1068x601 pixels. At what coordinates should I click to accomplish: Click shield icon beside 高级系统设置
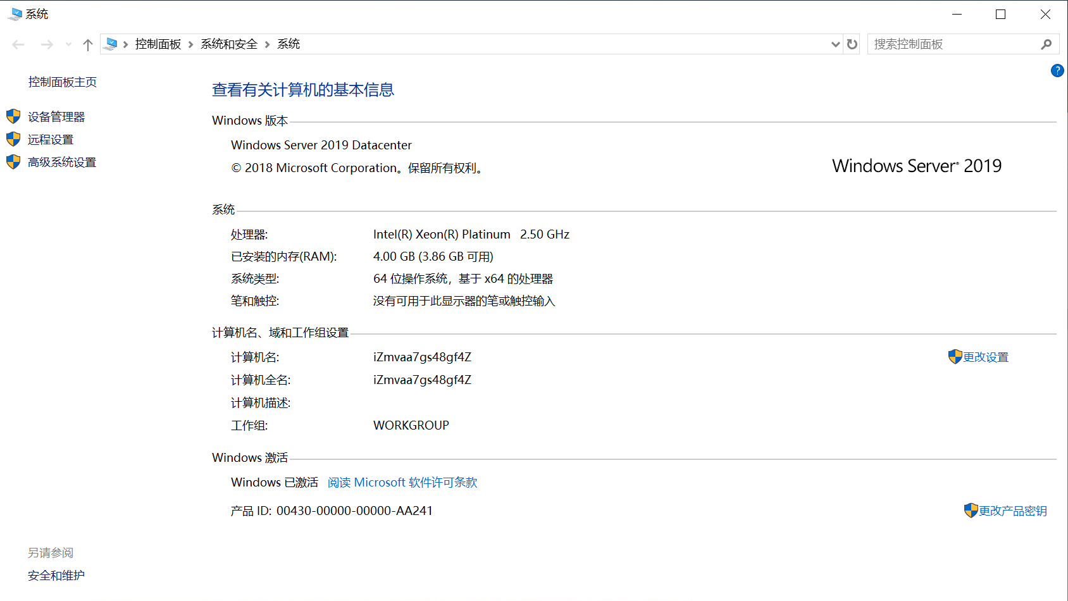(x=13, y=162)
